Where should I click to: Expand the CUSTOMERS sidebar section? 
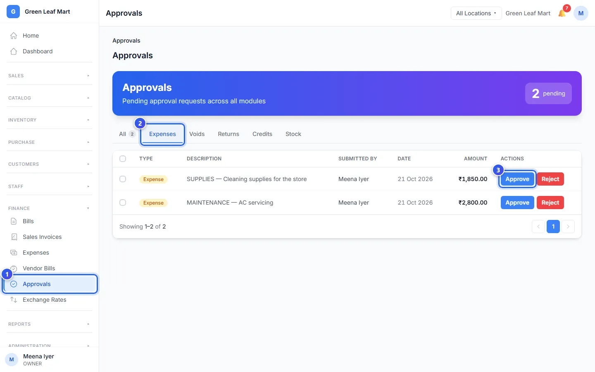point(50,164)
